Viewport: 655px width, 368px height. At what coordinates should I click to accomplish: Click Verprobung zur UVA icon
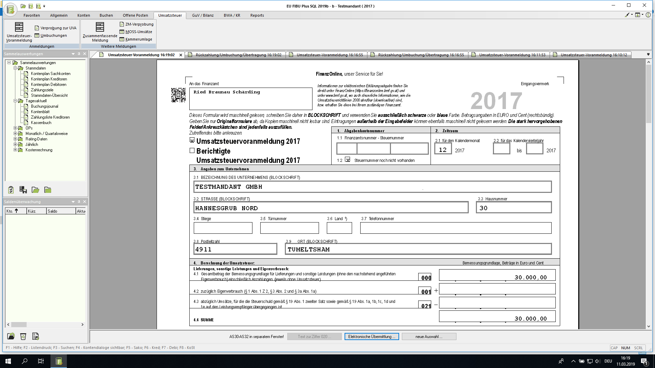37,28
